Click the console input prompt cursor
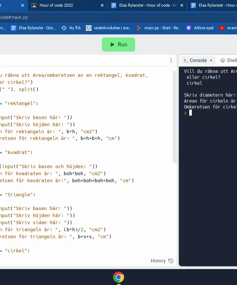Viewport: 237px width, 285px height. pyautogui.click(x=190, y=113)
